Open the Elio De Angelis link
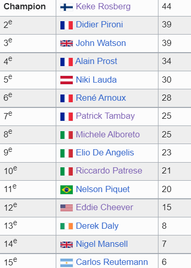 click(x=105, y=153)
